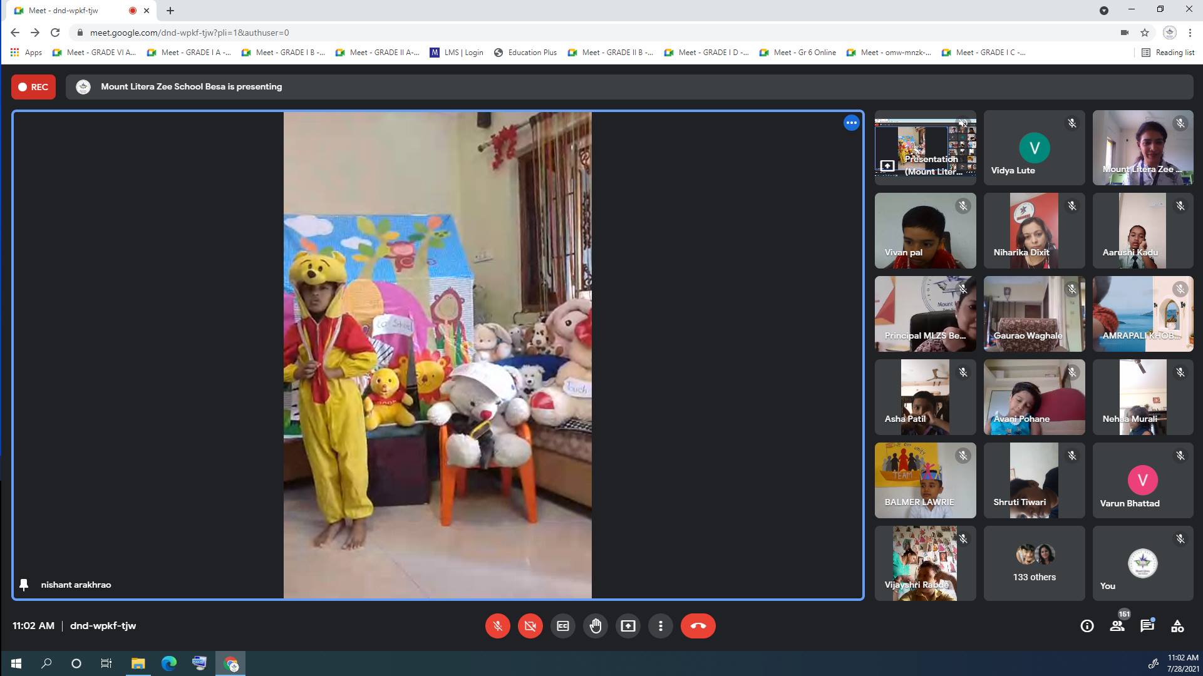Screen dimensions: 1203x676
Task: Select the Presentation thumbnail tile
Action: pyautogui.click(x=926, y=148)
